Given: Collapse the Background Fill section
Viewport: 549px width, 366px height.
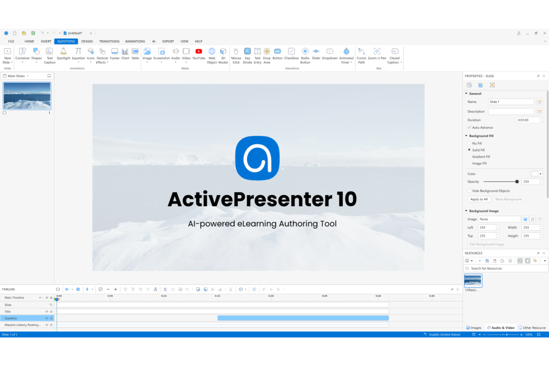Looking at the screenshot, I should pos(466,136).
